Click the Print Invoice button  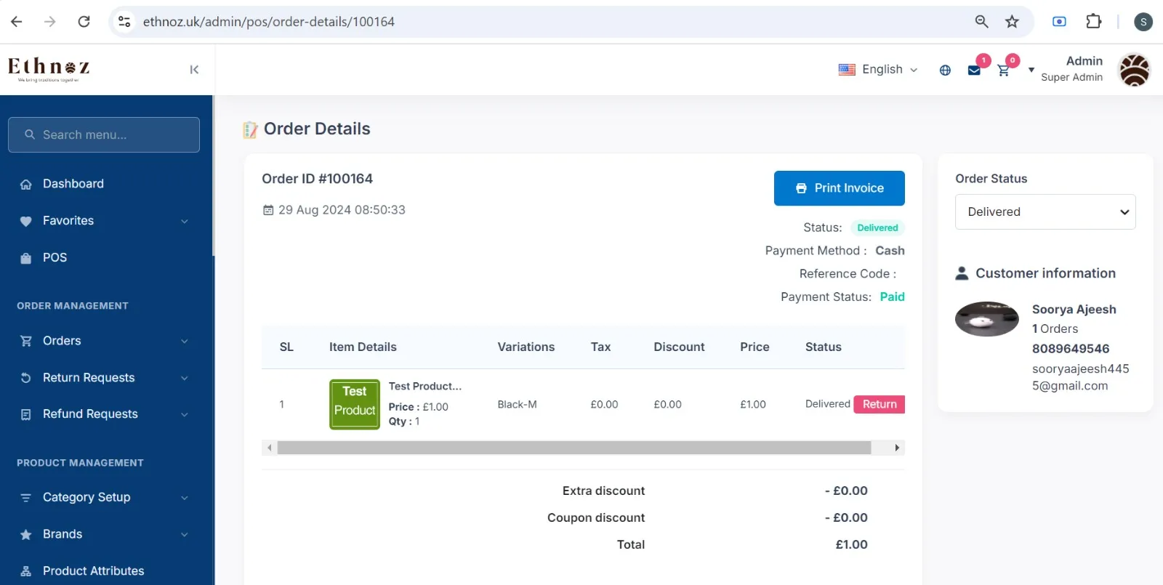tap(839, 188)
